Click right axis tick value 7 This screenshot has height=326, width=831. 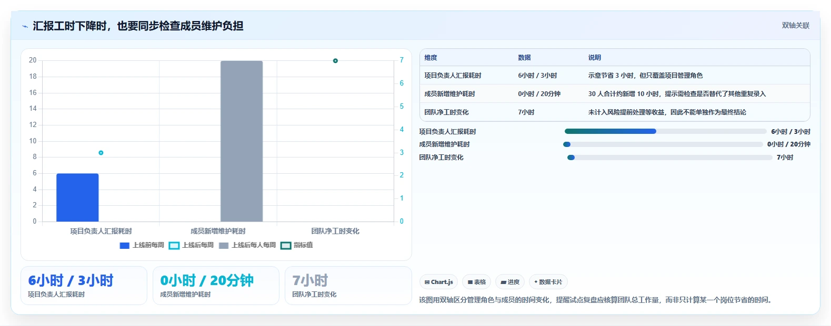402,60
